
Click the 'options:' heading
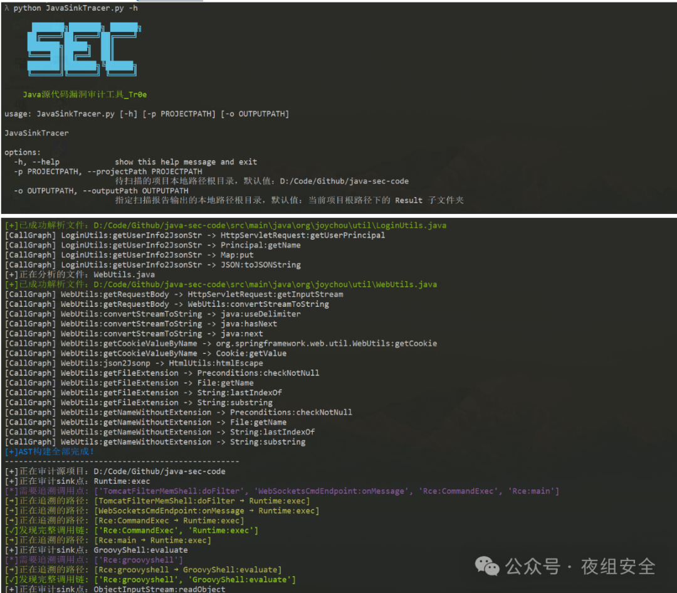(23, 152)
